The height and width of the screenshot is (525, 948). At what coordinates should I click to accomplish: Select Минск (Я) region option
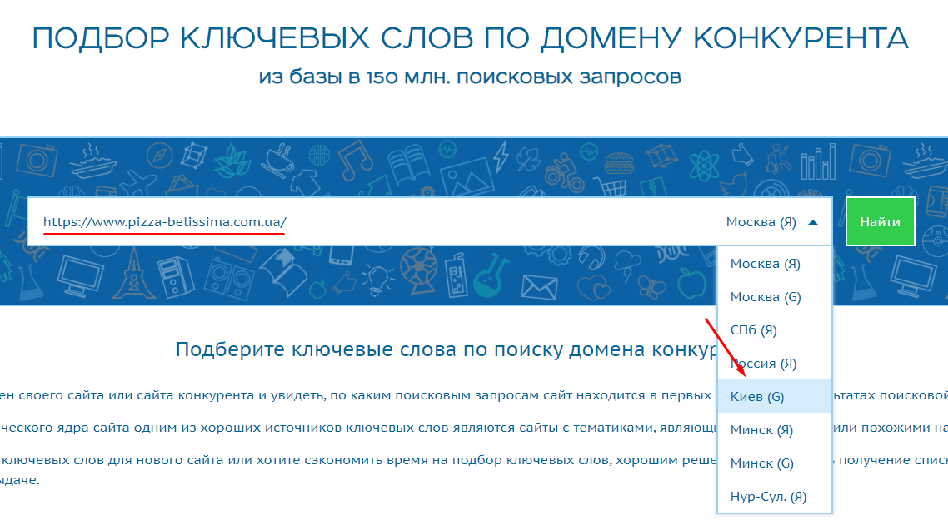click(761, 430)
